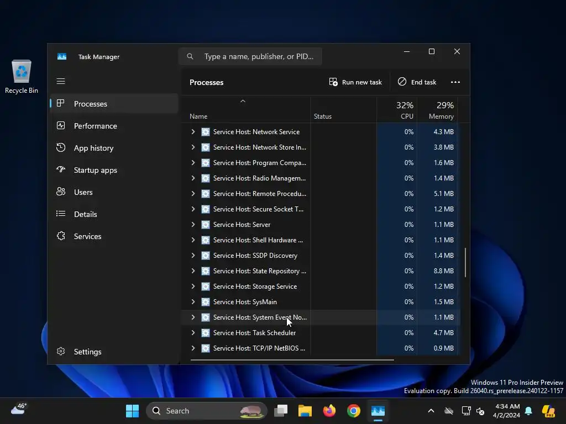
Task: Sort by the Name column header
Action: tap(245, 110)
